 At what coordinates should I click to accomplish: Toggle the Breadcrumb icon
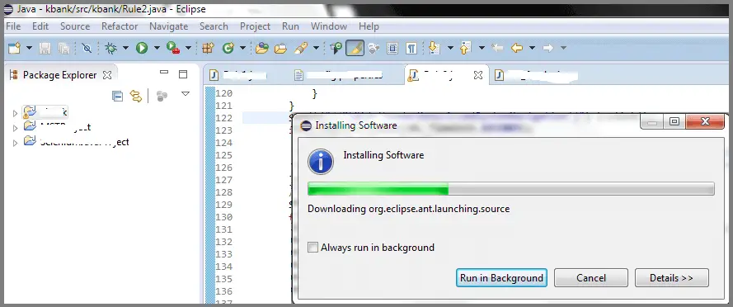click(x=336, y=48)
